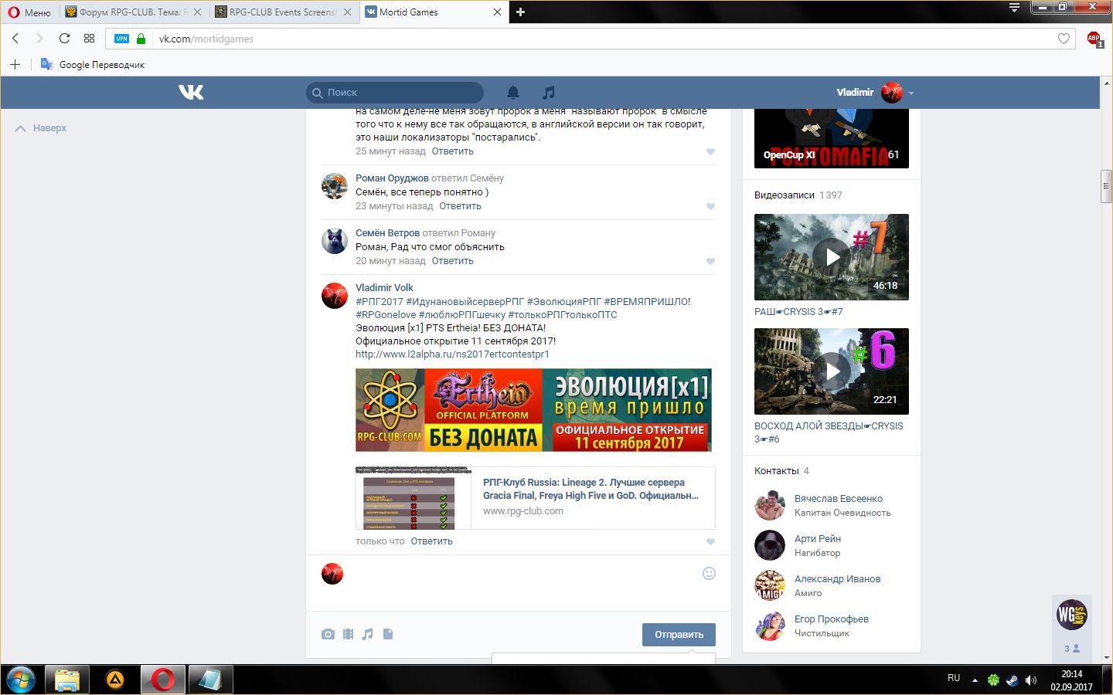The image size is (1113, 695).
Task: Expand the Vladimir account menu
Action: click(875, 93)
